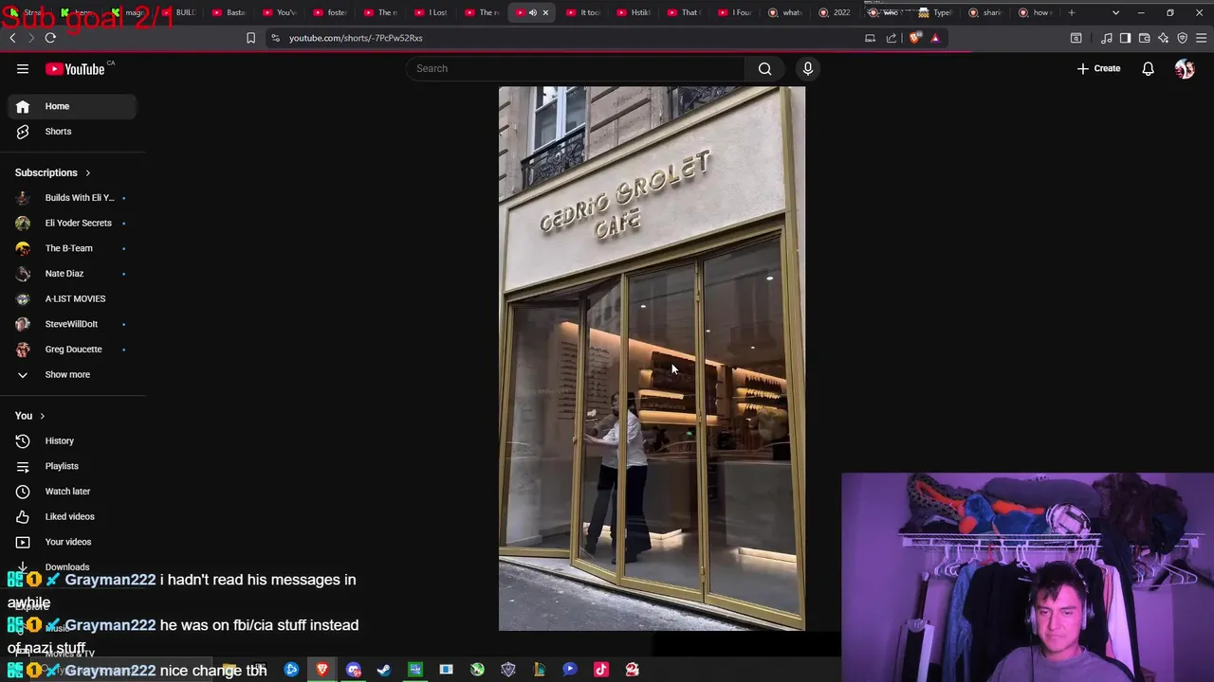
Task: Switch to the "2022" tab
Action: (x=835, y=12)
